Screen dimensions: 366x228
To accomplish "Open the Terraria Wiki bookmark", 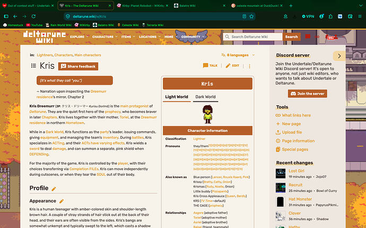I will click(x=153, y=25).
